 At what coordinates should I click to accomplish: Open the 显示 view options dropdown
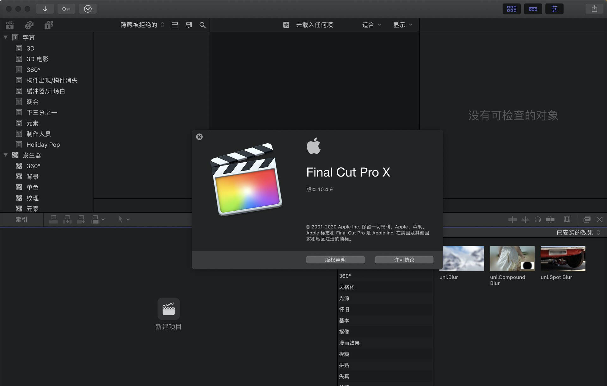(x=402, y=25)
